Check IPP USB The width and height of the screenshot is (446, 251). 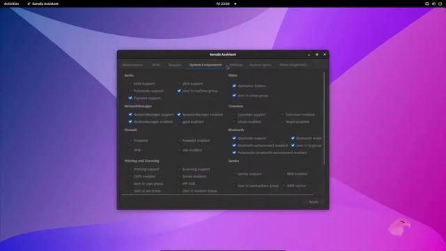point(179,183)
